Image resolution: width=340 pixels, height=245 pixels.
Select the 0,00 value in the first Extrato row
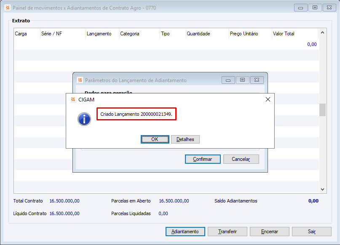click(312, 44)
